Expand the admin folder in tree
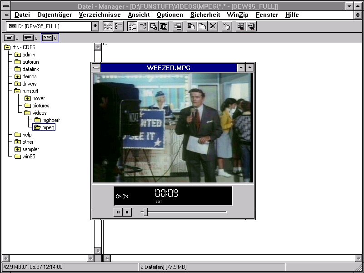The width and height of the screenshot is (364, 273). (18, 55)
